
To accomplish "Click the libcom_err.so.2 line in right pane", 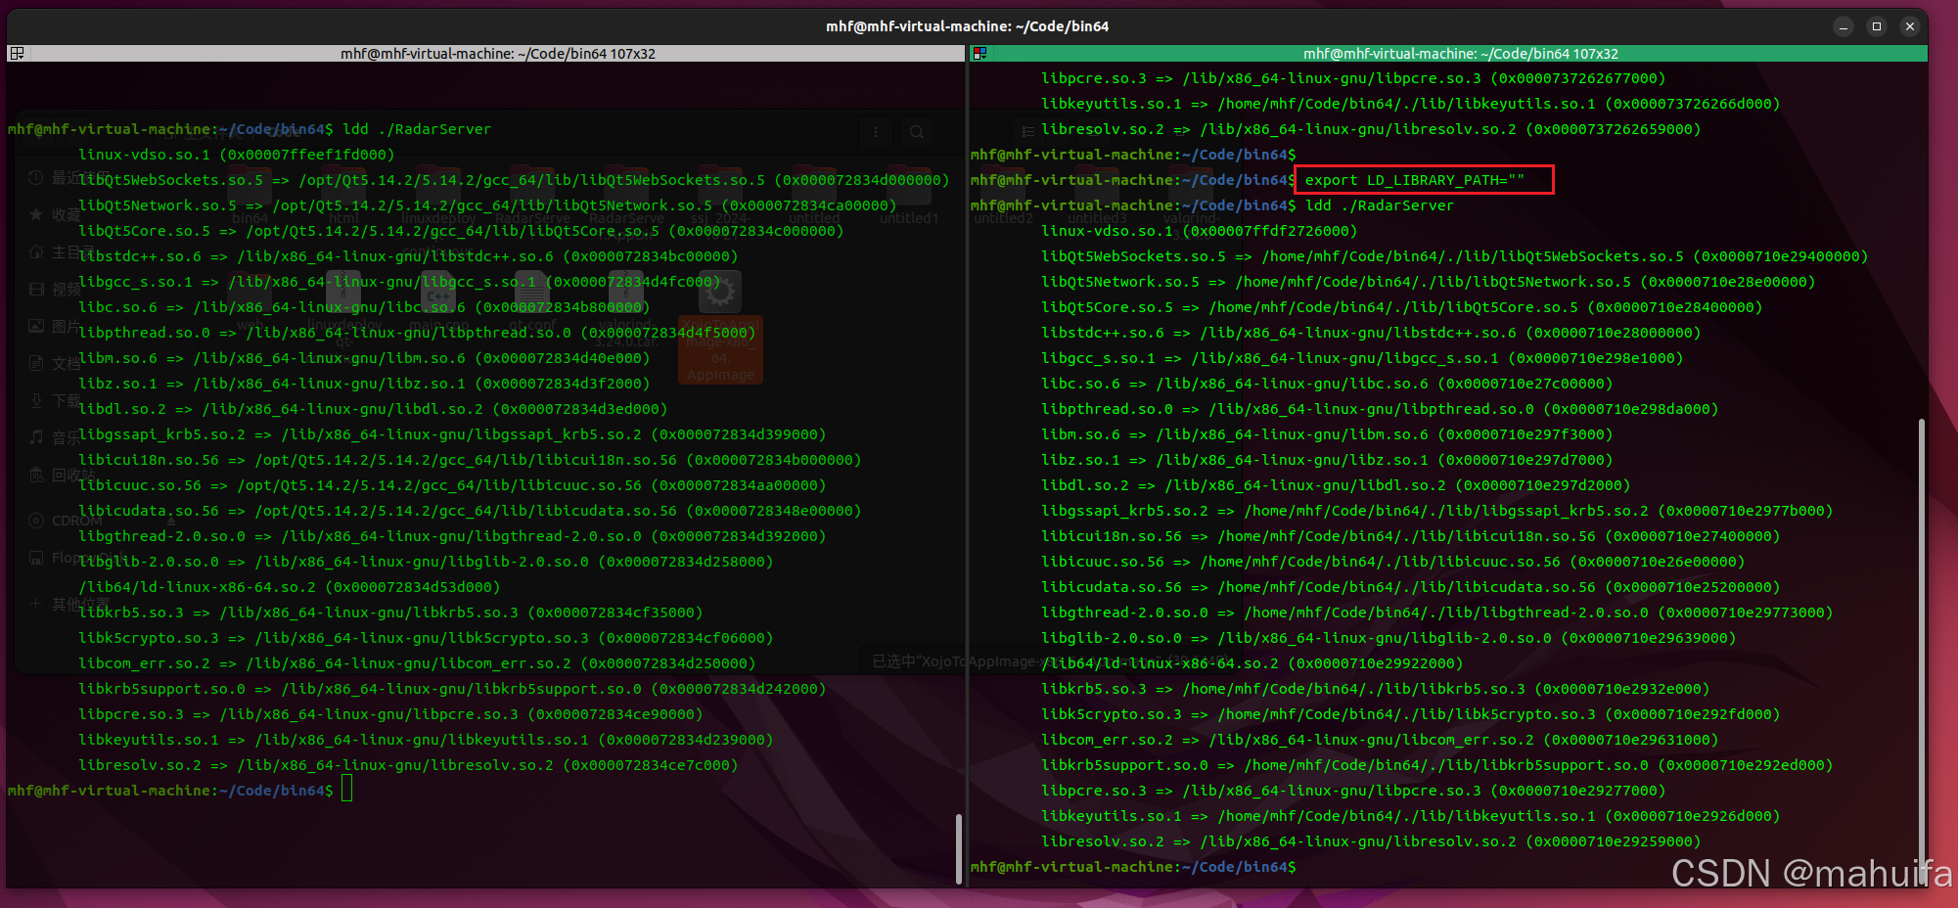I will tap(1380, 740).
